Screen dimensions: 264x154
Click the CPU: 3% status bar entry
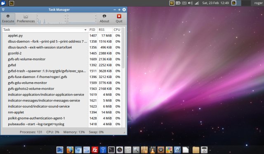point(53,132)
